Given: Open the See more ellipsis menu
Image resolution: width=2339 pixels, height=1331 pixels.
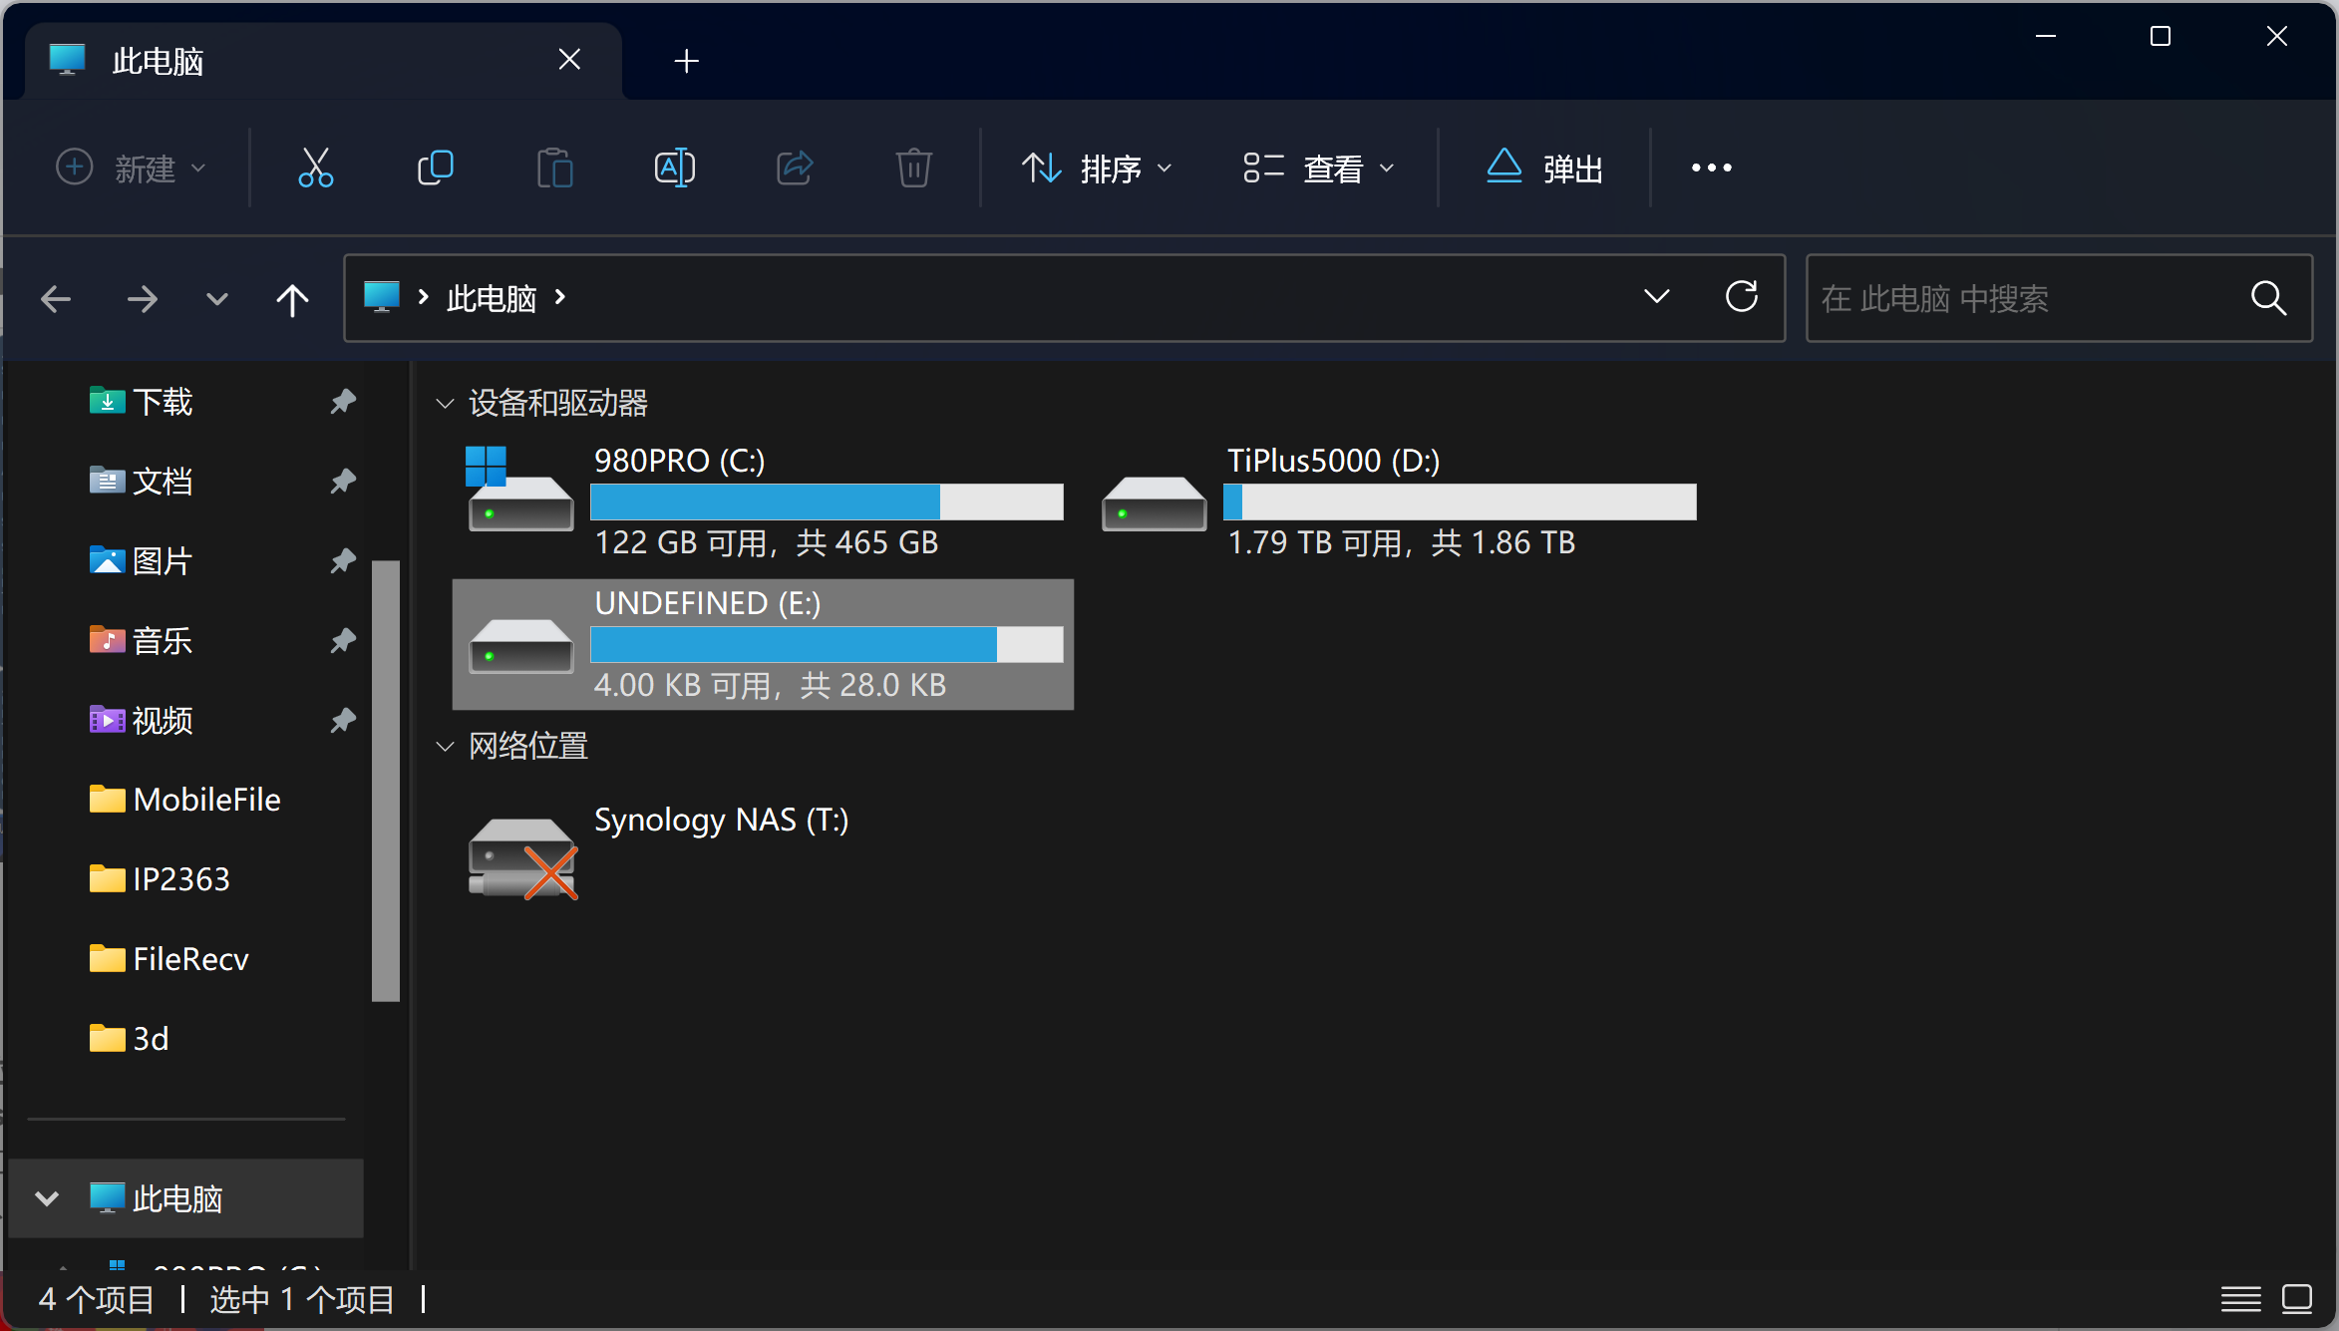Looking at the screenshot, I should [x=1711, y=167].
